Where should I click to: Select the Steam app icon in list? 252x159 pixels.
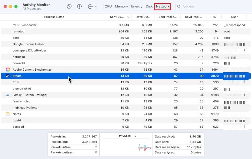[7, 76]
